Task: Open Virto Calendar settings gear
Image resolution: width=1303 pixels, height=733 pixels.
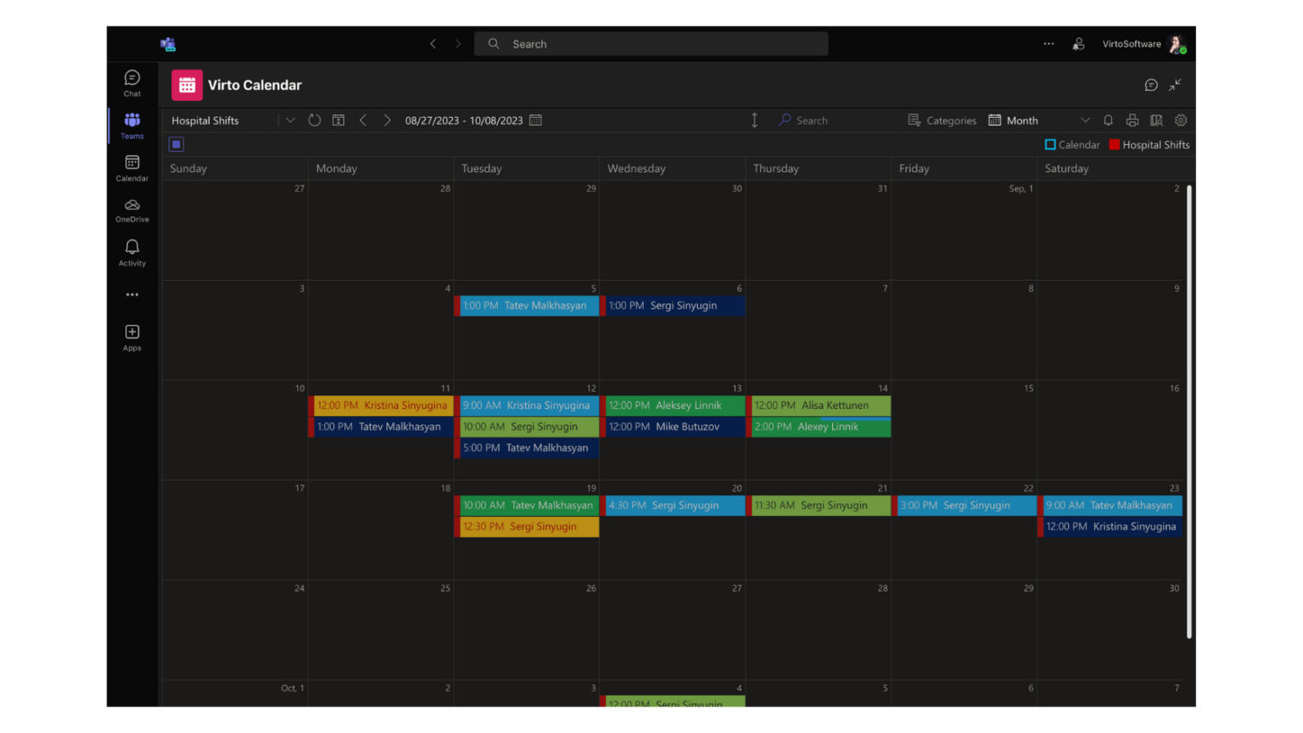Action: click(1181, 120)
